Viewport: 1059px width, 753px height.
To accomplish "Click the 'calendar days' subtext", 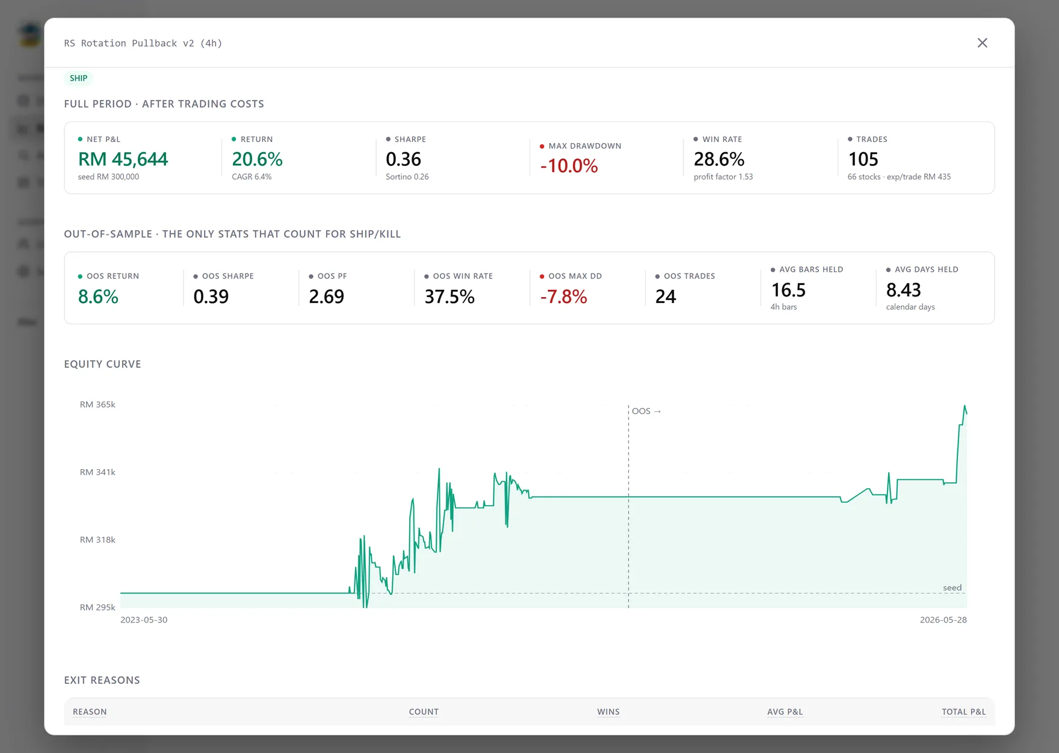I will pyautogui.click(x=910, y=307).
